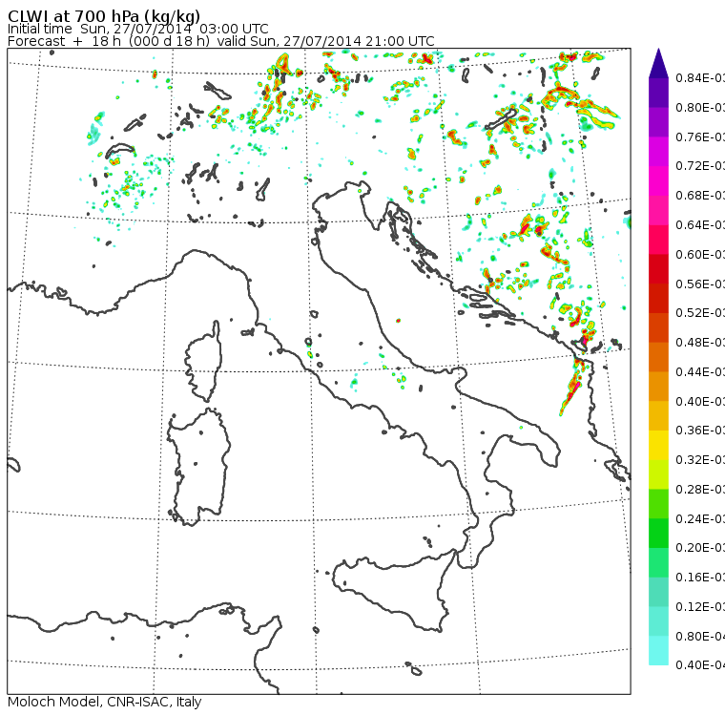Click the 0.84E color bar label
This screenshot has height=715, width=725.
(700, 77)
